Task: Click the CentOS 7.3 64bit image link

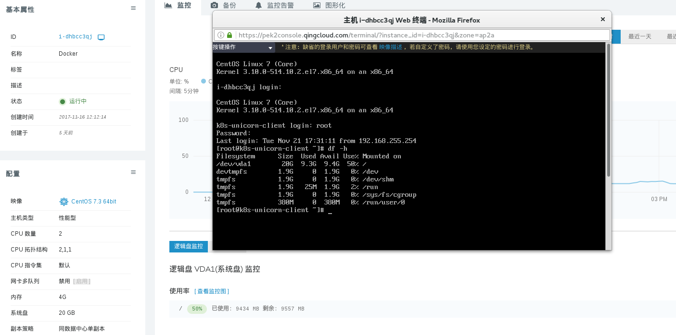Action: click(x=94, y=202)
